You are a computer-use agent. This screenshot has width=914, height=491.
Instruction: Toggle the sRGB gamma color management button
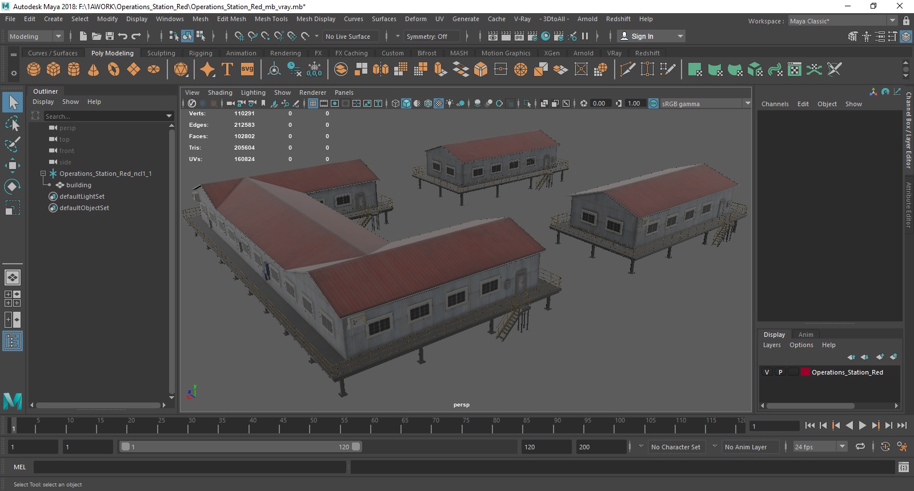654,103
